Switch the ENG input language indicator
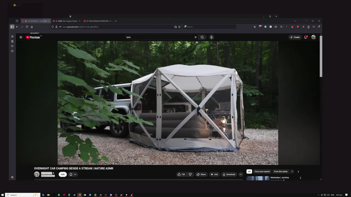Viewport: 351px width, 197px height. pos(332,195)
